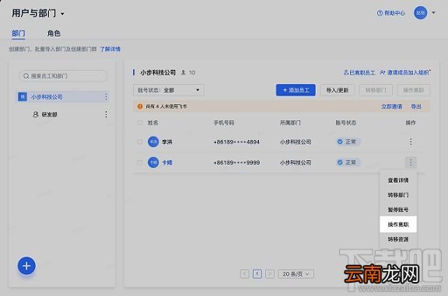
Task: Click the 转移部门 toolbar button
Action: pos(376,90)
